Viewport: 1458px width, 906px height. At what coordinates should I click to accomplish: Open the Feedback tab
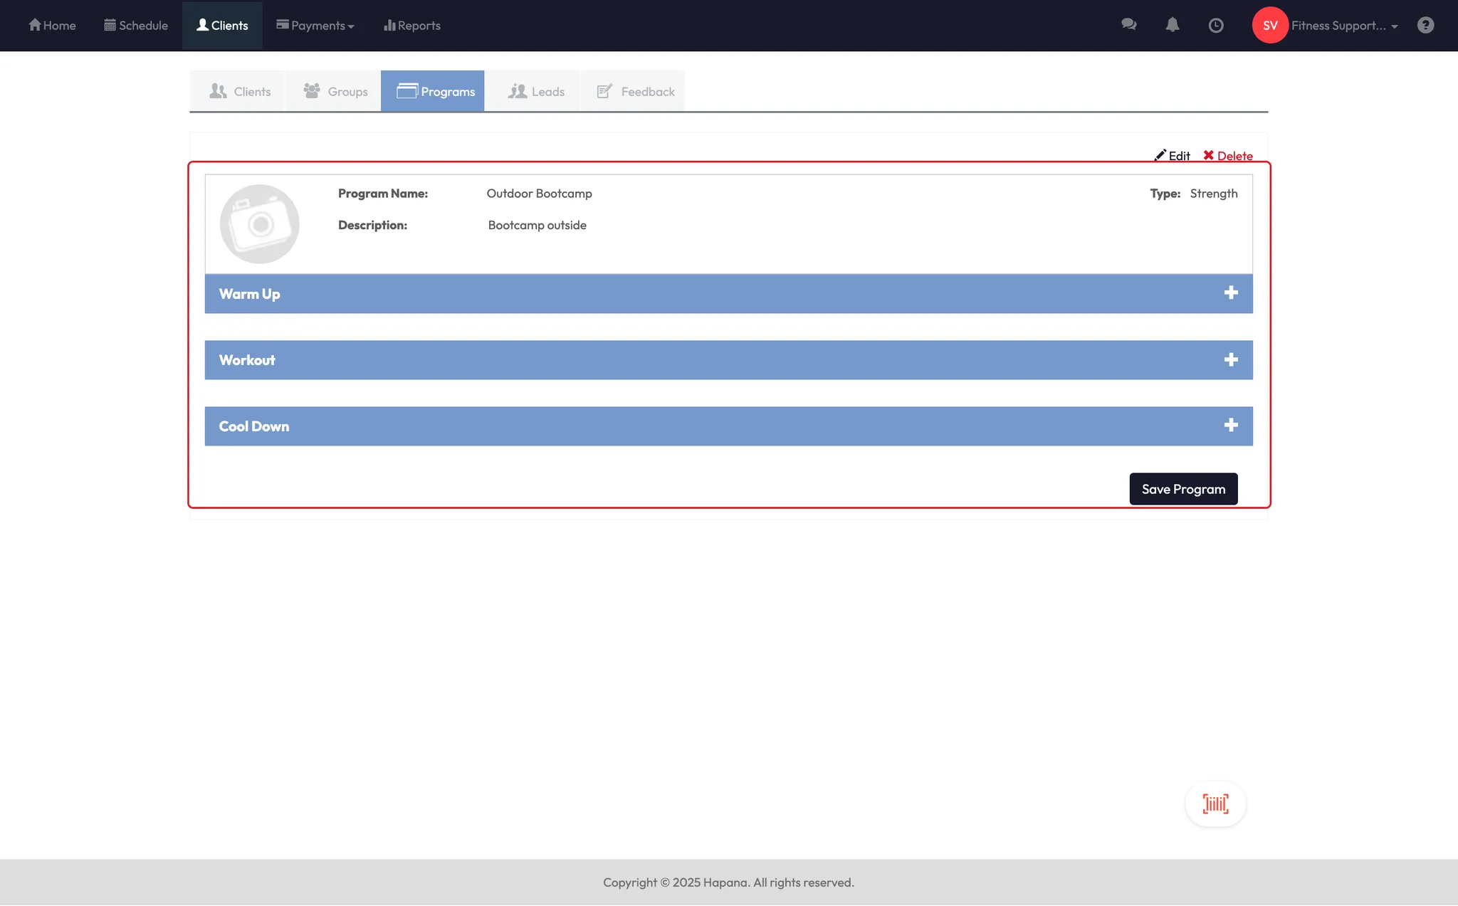pyautogui.click(x=635, y=92)
